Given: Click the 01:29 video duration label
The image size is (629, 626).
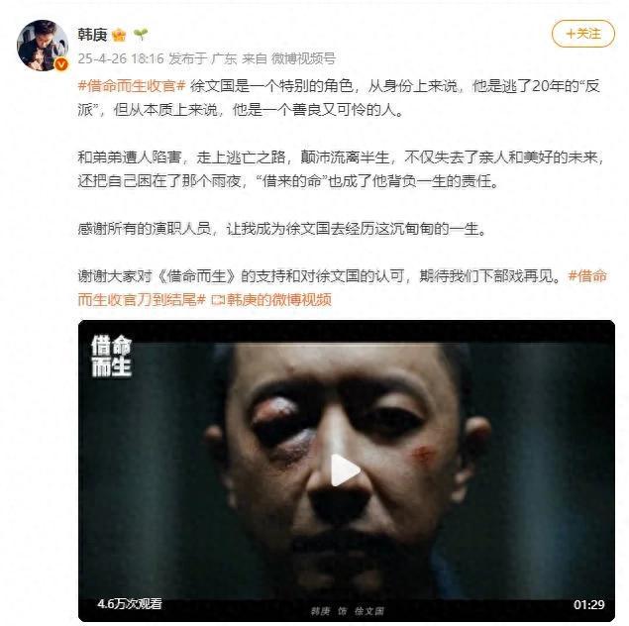Looking at the screenshot, I should [x=589, y=604].
